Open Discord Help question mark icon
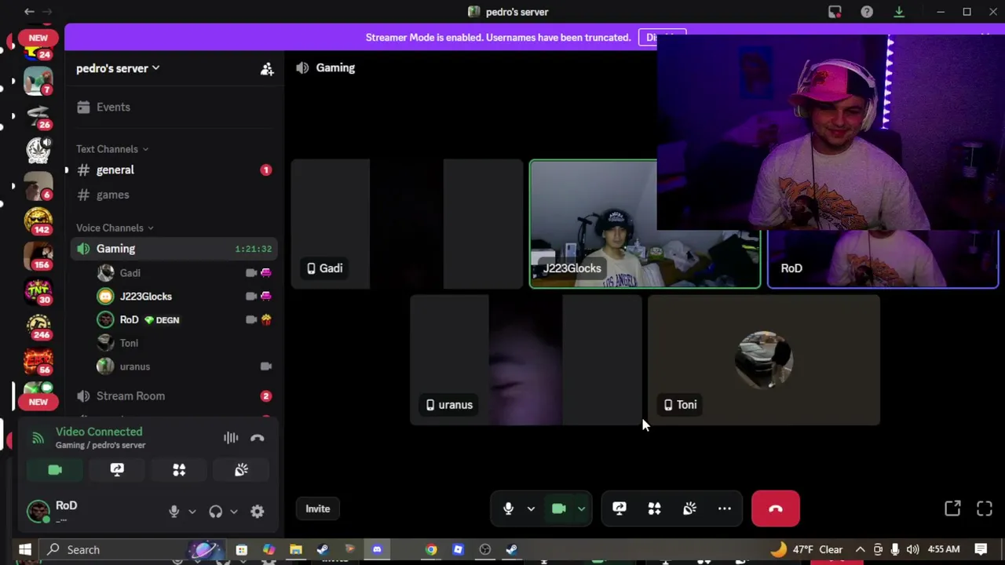Screen dimensions: 1005x565 point(867,12)
